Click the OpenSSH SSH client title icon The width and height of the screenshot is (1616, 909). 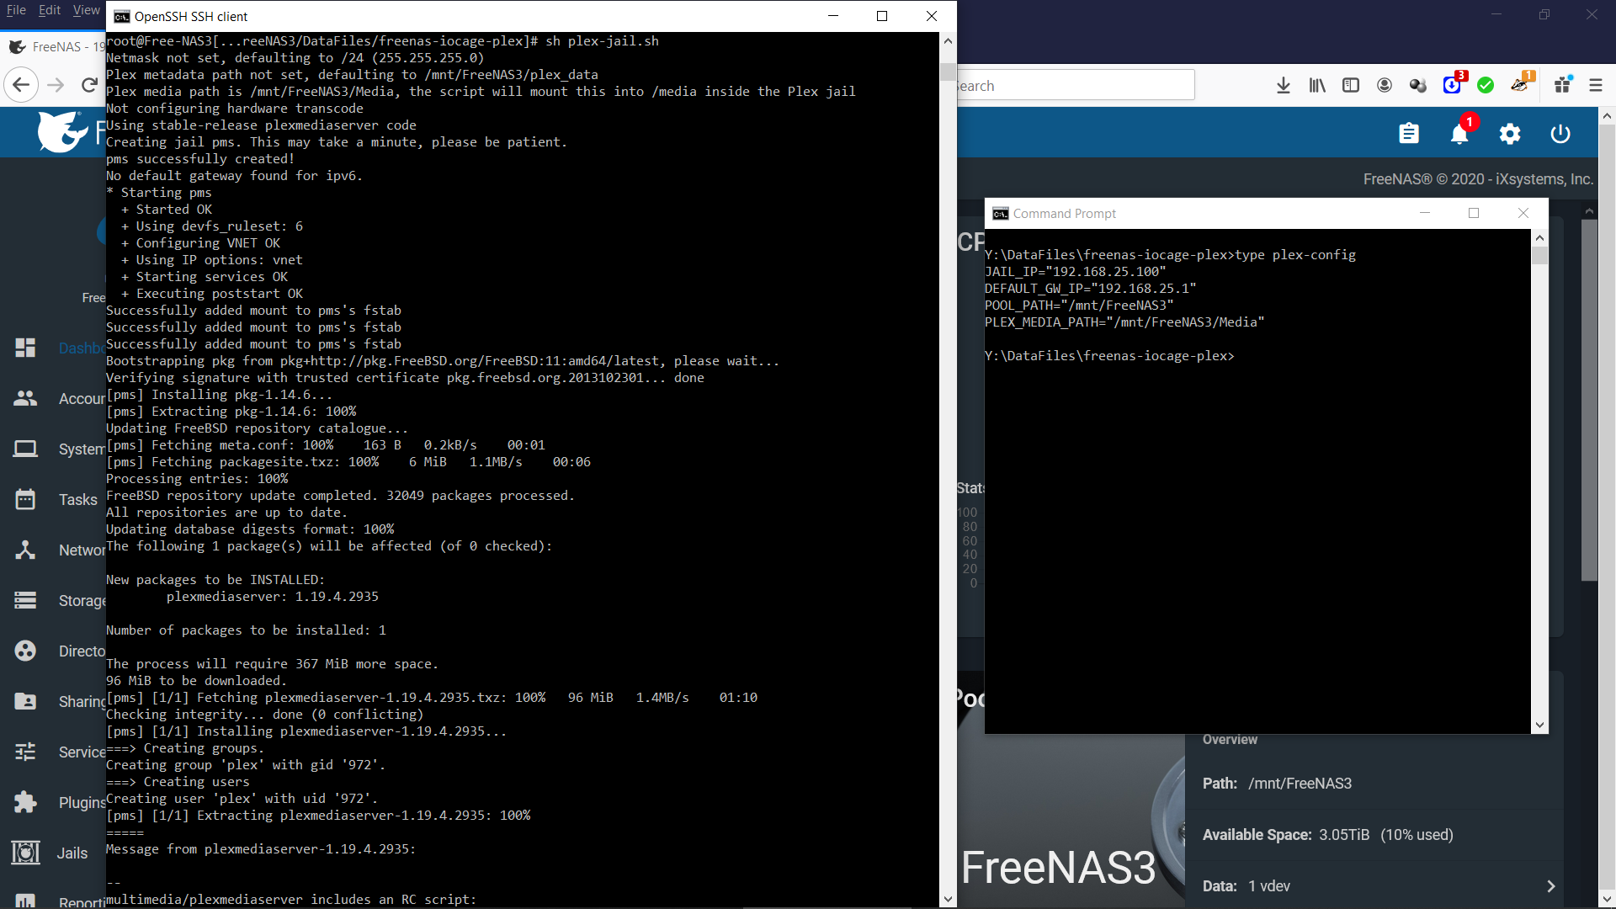point(122,16)
